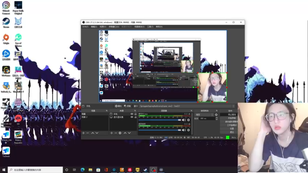Image resolution: width=308 pixels, height=173 pixels.
Task: Click the Exit button in Controls
Action: point(229,132)
